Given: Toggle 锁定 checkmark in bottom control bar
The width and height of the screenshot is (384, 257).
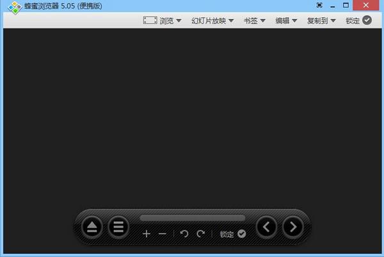Looking at the screenshot, I should click(241, 234).
